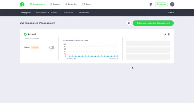Switch to the Distribution tab
194x103 pixels.
(68, 13)
